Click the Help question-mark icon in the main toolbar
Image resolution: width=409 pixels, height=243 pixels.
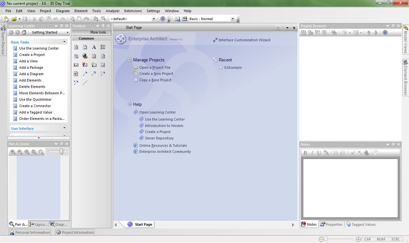(163, 19)
